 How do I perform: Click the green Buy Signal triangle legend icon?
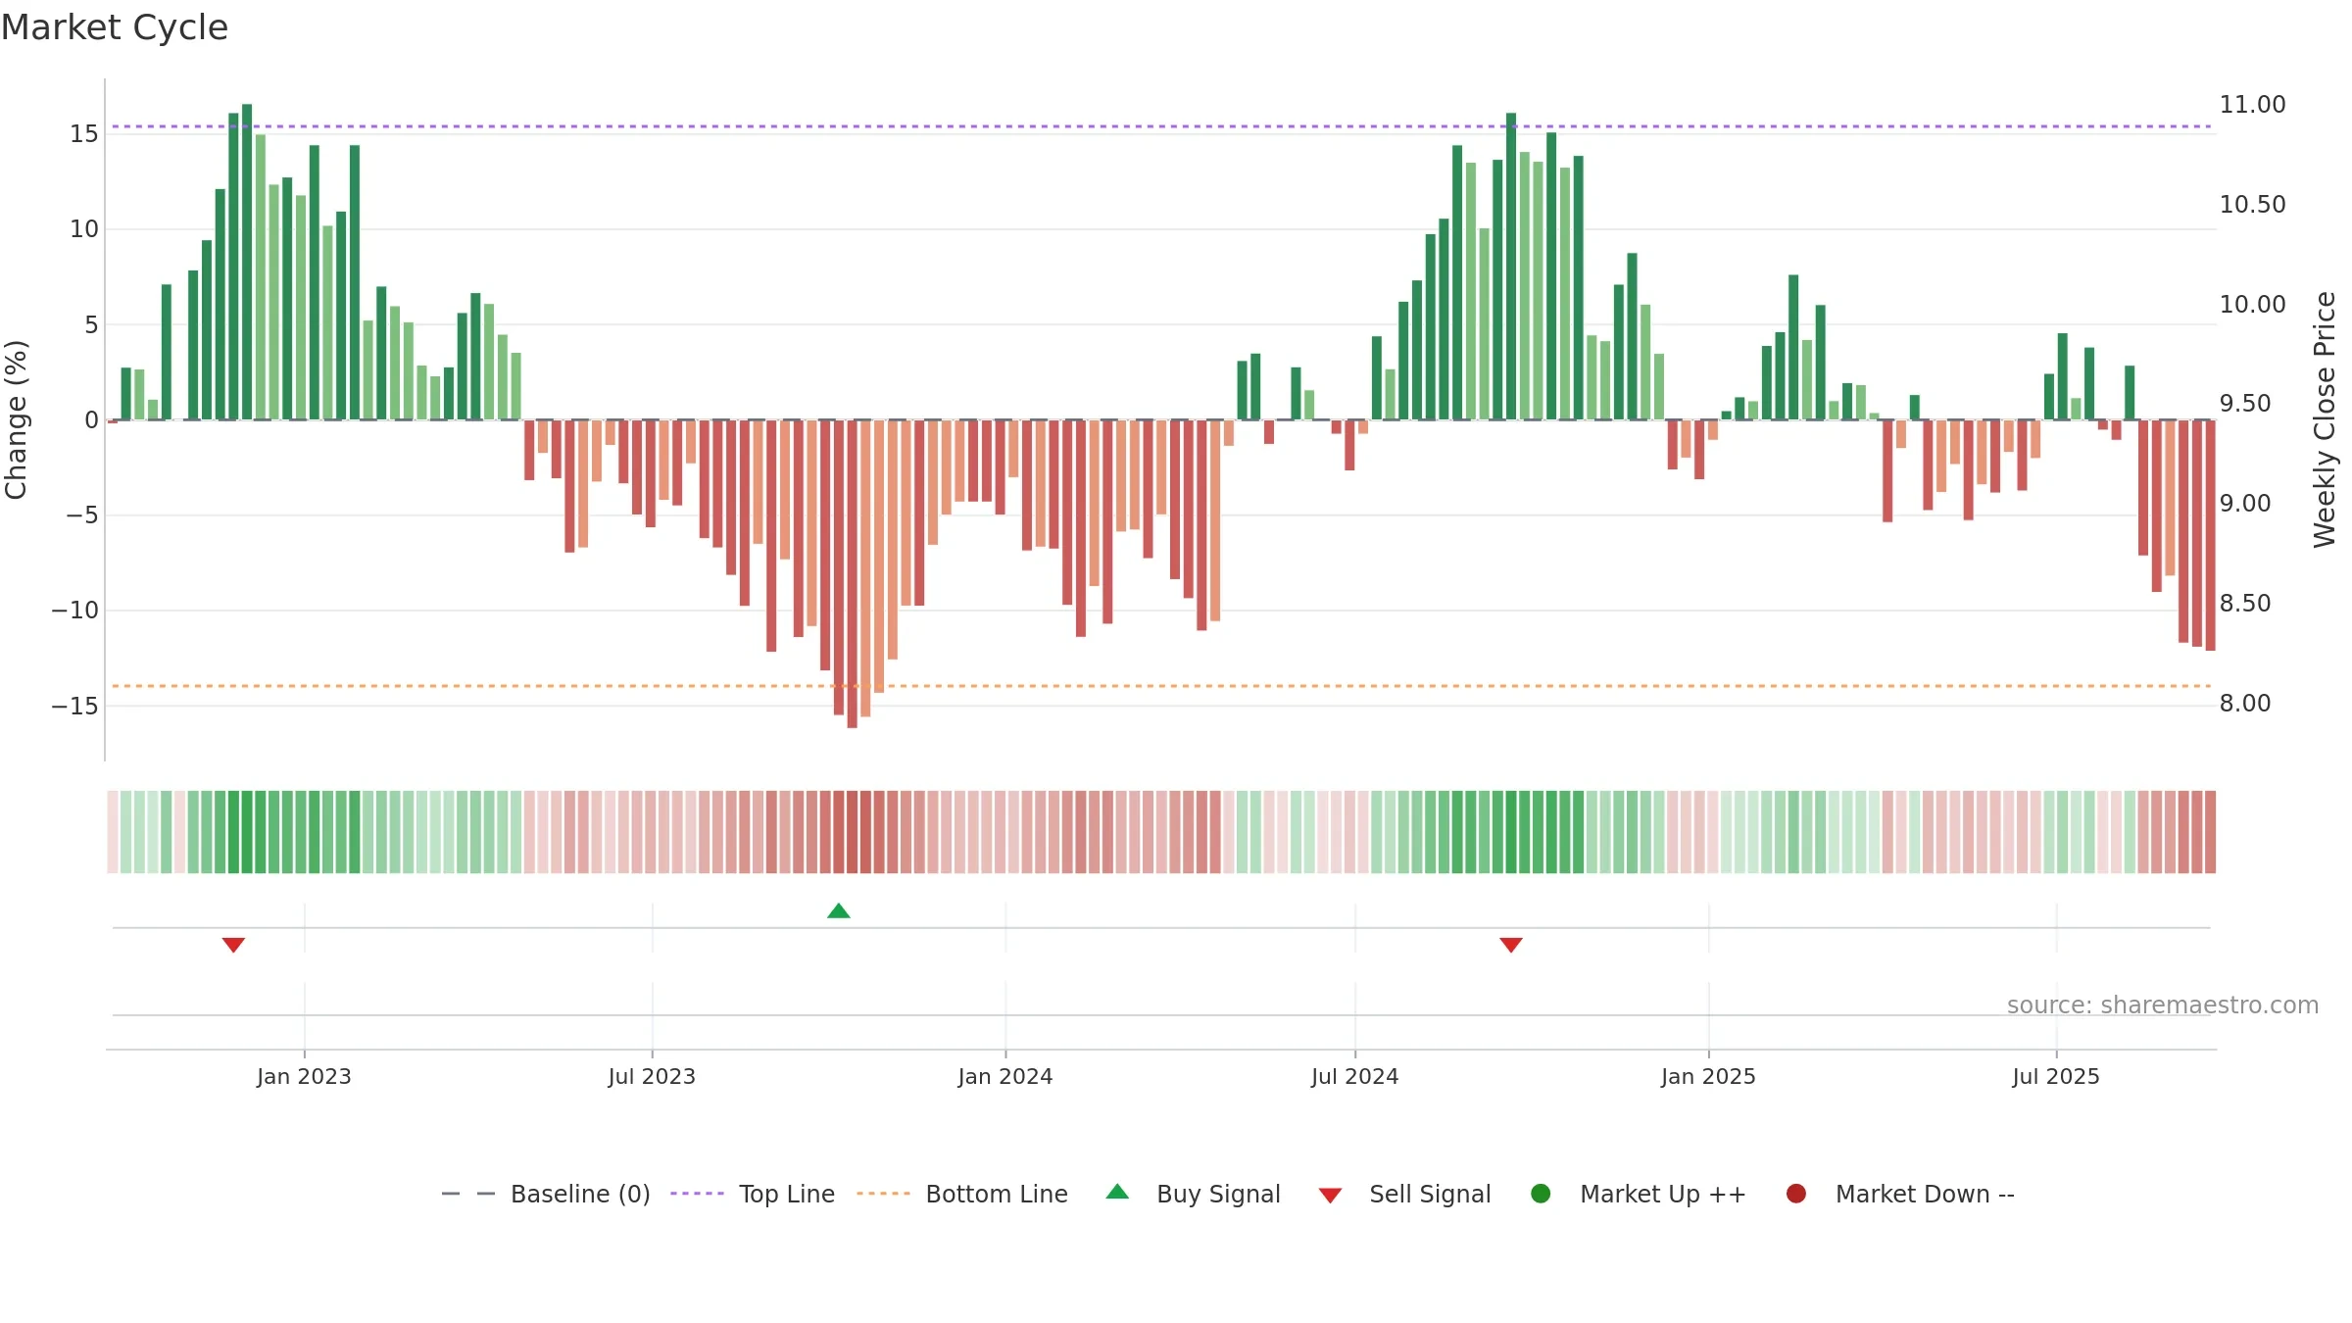[1117, 1192]
